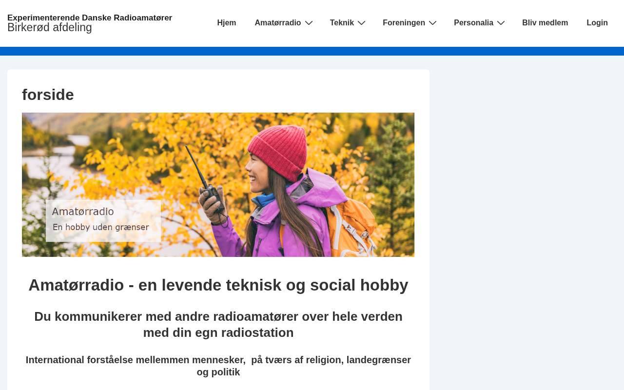Click the 'forside' page heading

tap(48, 95)
